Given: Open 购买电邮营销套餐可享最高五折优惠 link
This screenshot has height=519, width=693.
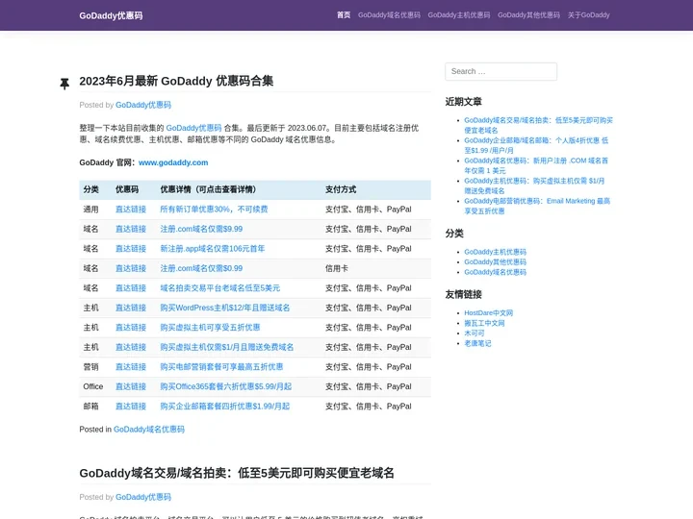Looking at the screenshot, I should (x=221, y=367).
